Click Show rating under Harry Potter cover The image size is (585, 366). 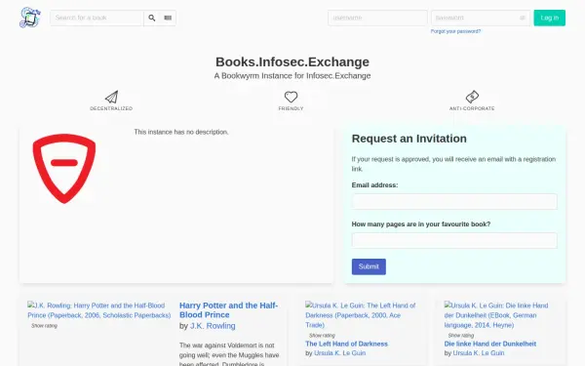pos(44,326)
